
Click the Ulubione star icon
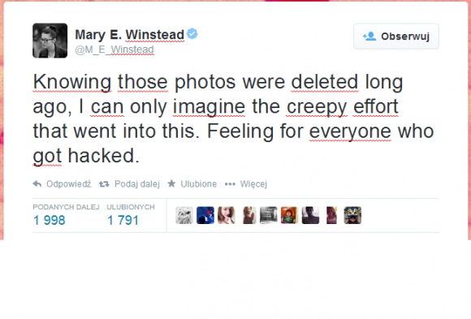171,183
